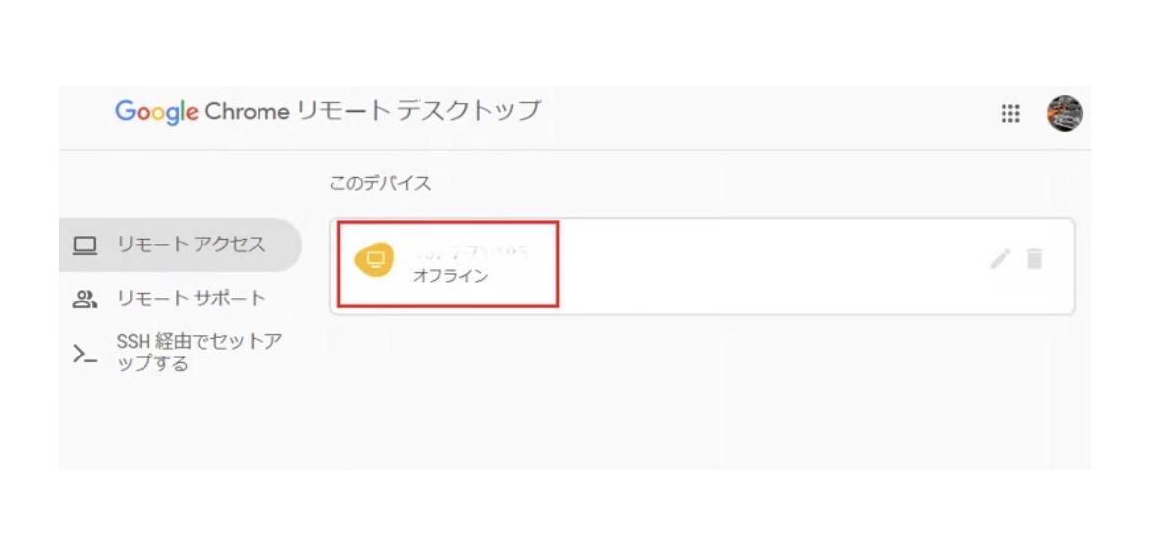Select SSH 経由でセットアップする in sidebar
Screen dimensions: 1149x547
[x=199, y=353]
